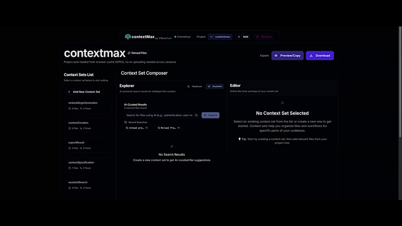Click the eye icon in Preview/Copy
Viewport: 402px width, 226px height.
click(x=276, y=56)
